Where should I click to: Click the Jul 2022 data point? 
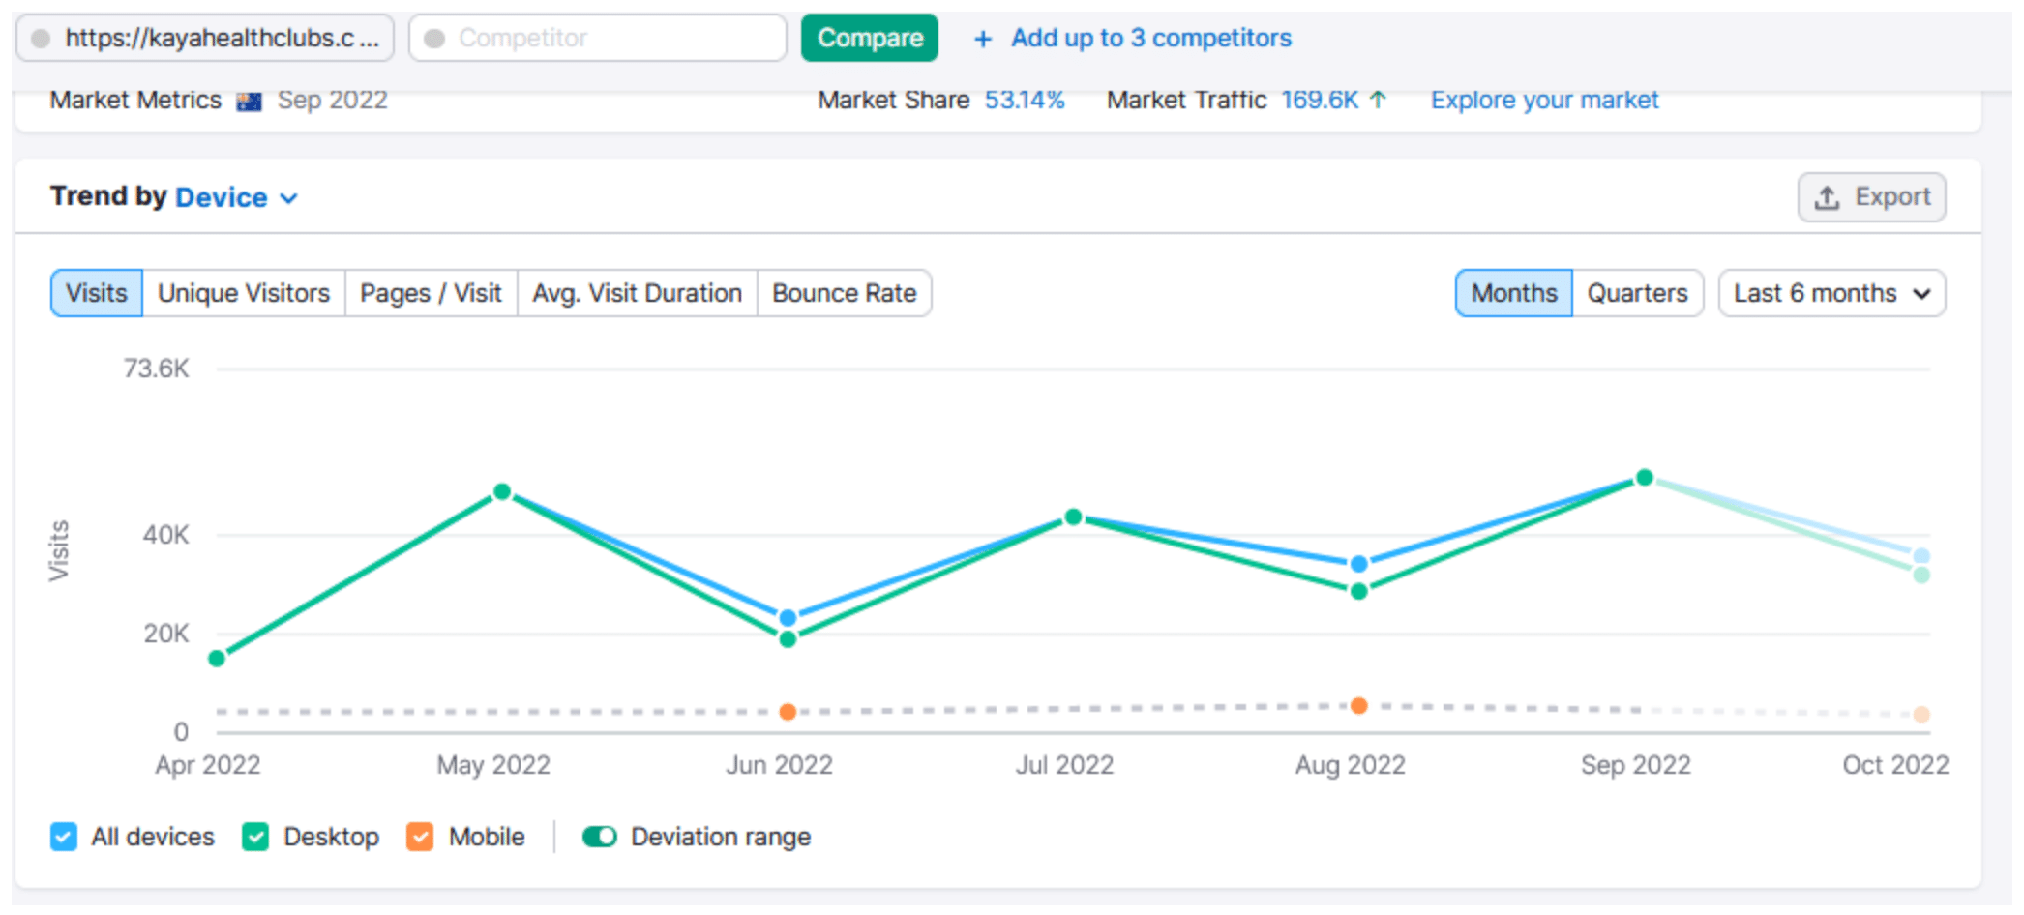tap(1073, 517)
